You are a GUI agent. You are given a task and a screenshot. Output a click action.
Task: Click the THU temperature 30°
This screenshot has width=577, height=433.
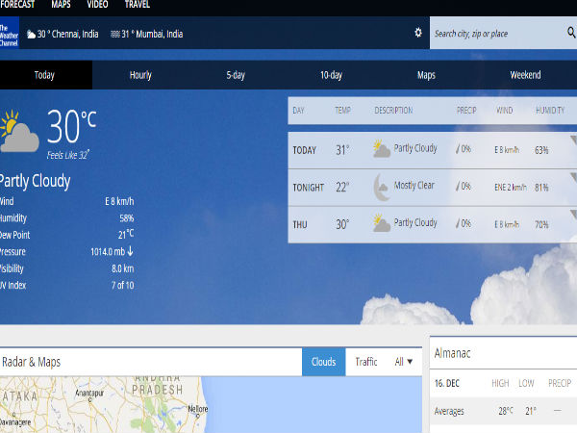pyautogui.click(x=342, y=224)
